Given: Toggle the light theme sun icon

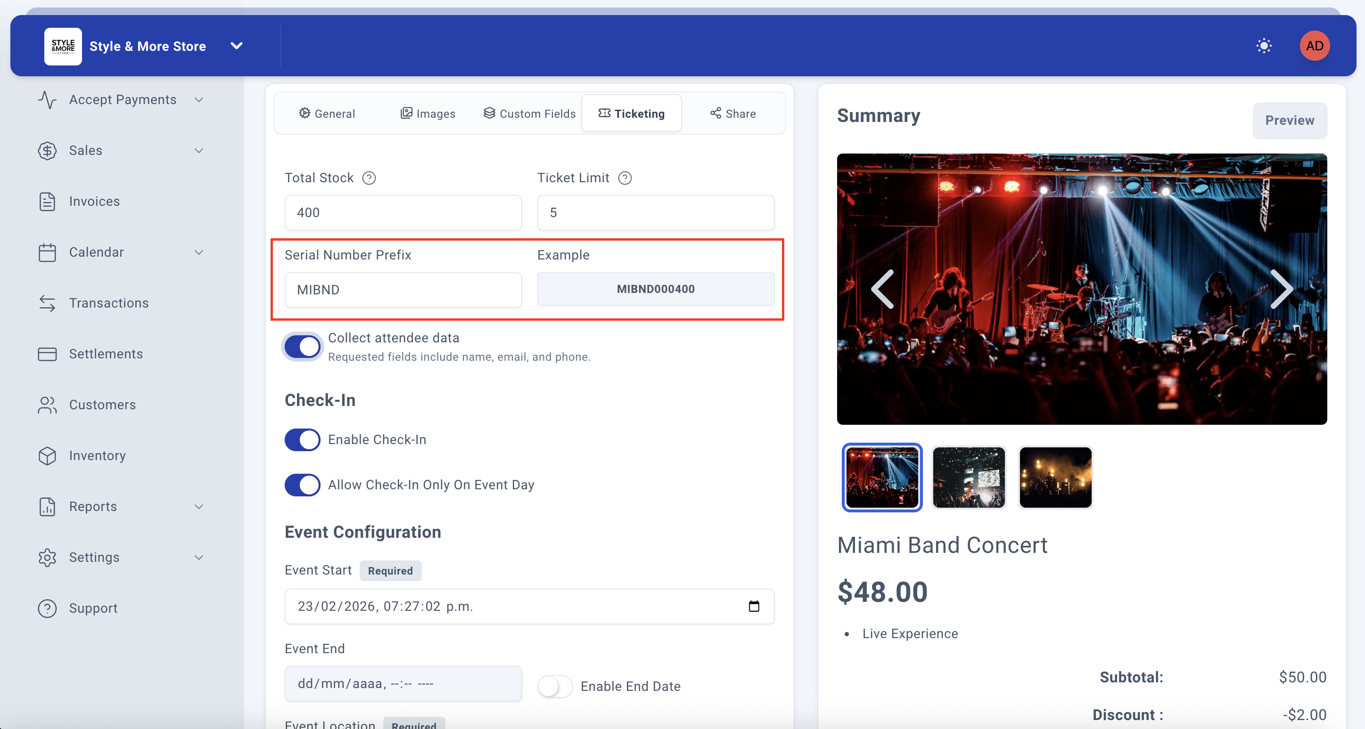Looking at the screenshot, I should [1264, 46].
